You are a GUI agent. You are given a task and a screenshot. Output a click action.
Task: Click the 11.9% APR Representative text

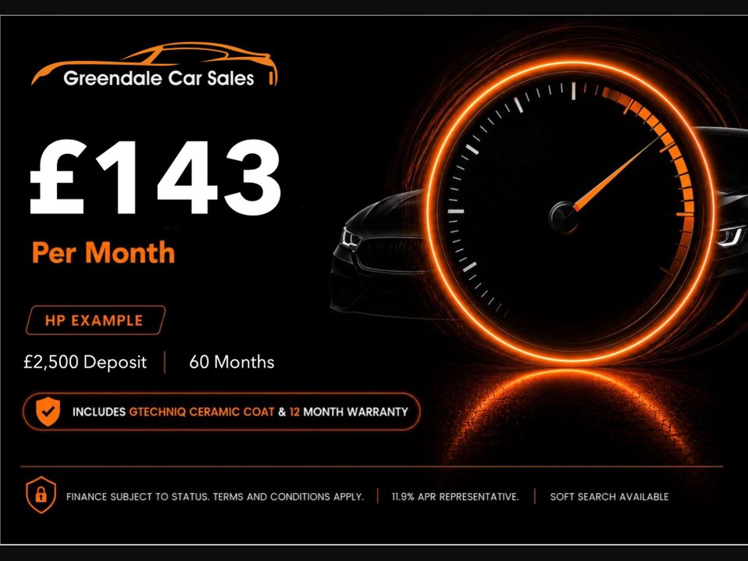pyautogui.click(x=455, y=497)
